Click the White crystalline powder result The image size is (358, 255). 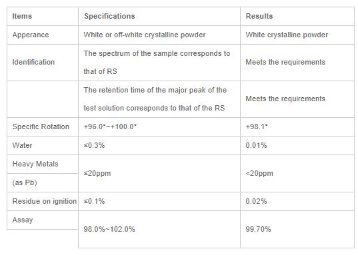coord(287,35)
